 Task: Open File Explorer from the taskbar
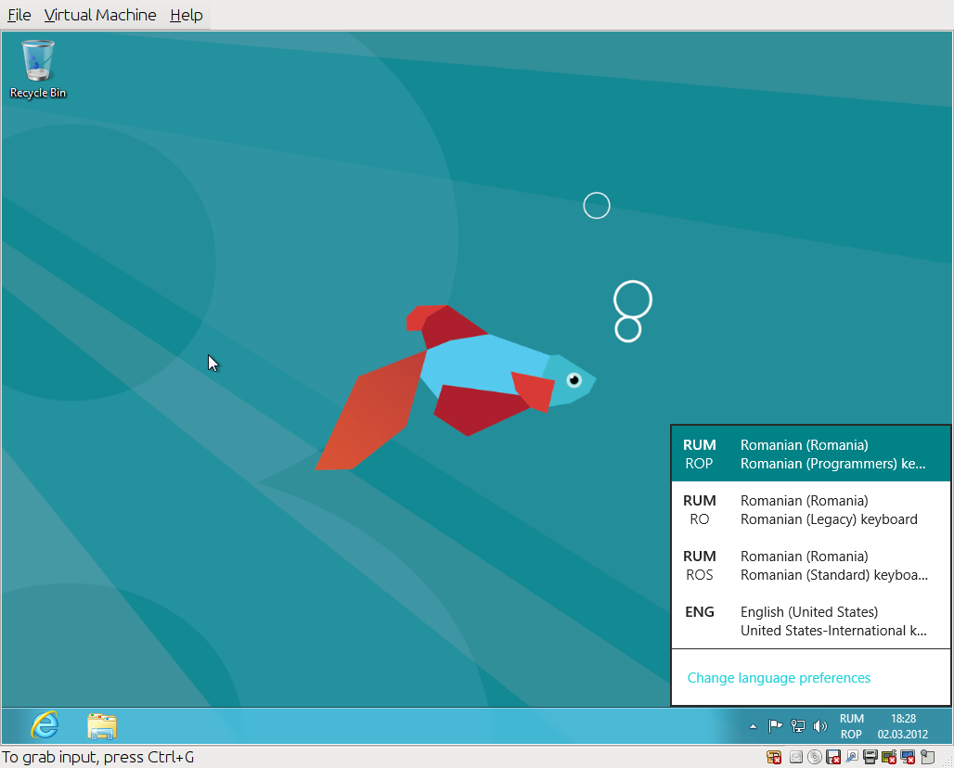tap(101, 726)
